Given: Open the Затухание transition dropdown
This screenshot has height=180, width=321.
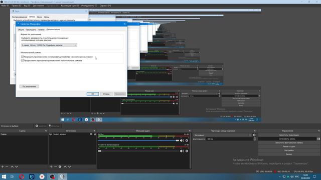Looking at the screenshot, I should (x=223, y=135).
